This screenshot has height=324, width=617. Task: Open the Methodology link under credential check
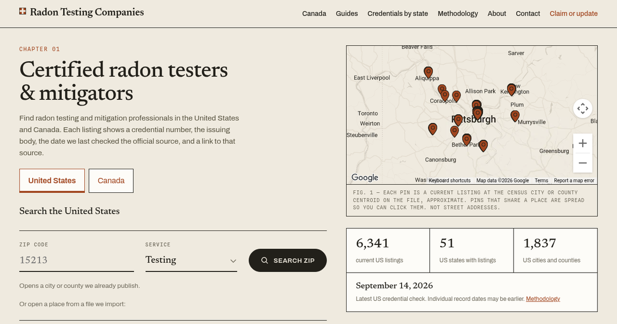click(x=543, y=299)
